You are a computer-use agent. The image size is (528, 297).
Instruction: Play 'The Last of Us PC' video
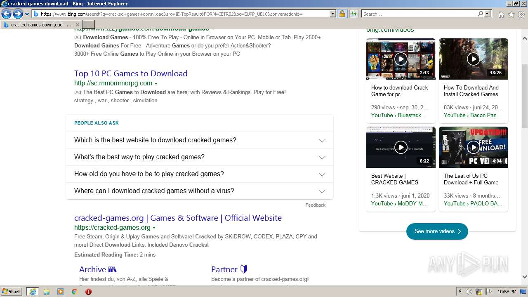pyautogui.click(x=473, y=147)
